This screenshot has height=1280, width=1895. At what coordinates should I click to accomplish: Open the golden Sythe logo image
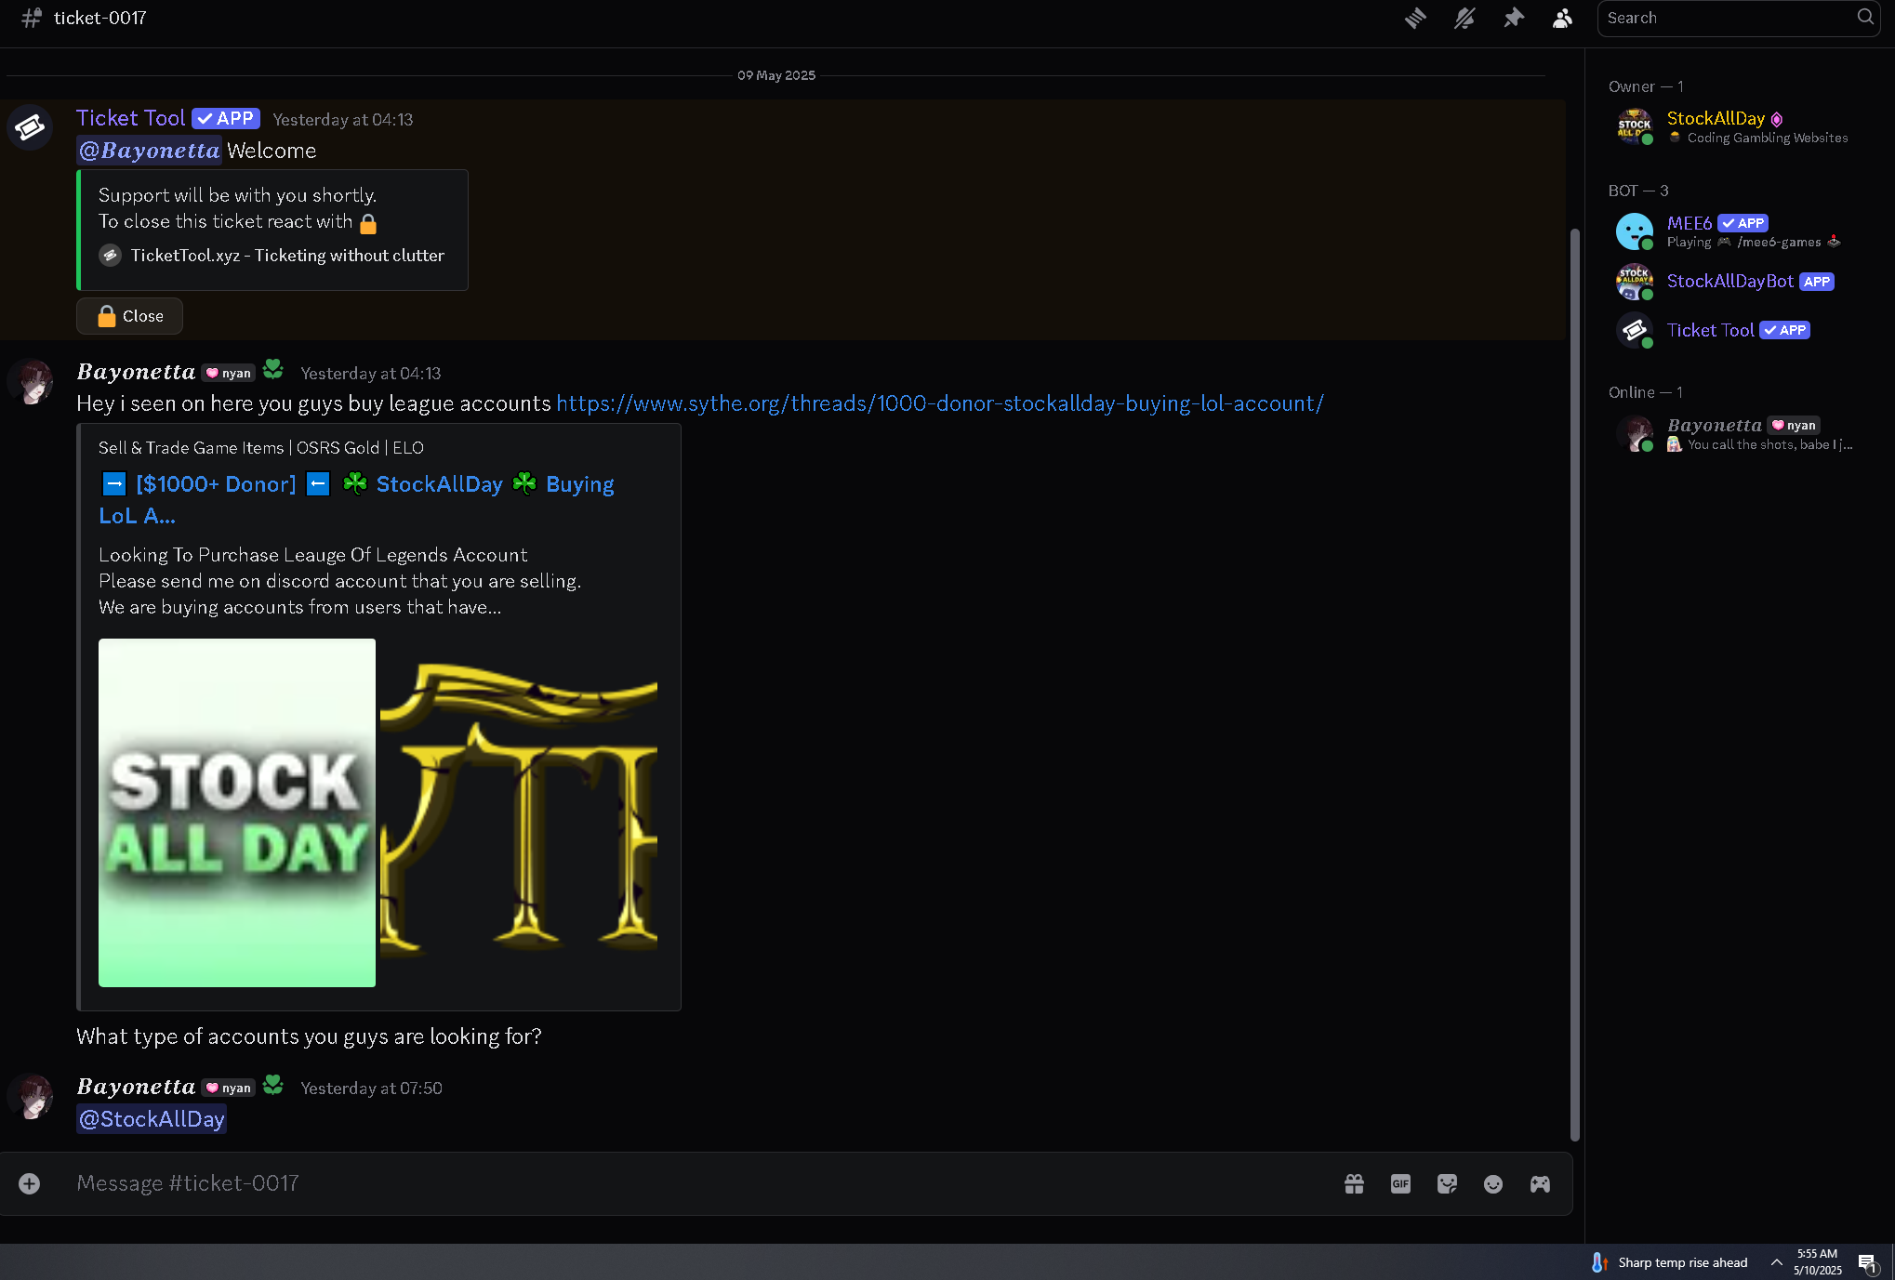point(519,812)
